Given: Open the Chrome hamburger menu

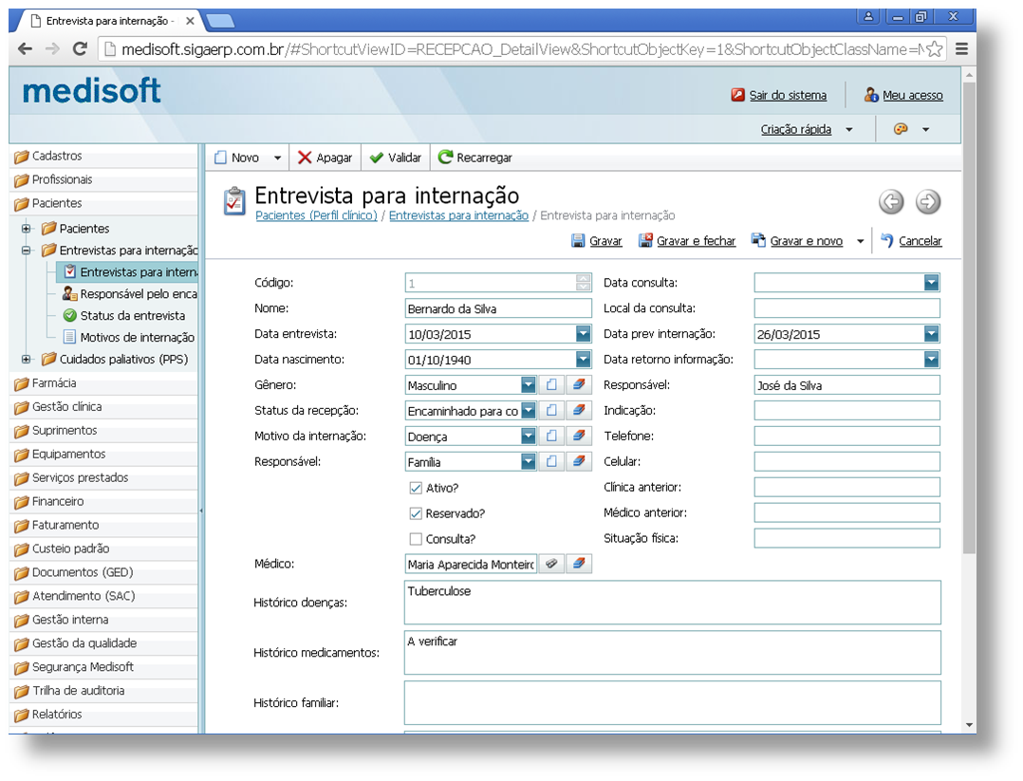Looking at the screenshot, I should pos(961,49).
